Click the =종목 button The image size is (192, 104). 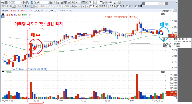(42, 6)
